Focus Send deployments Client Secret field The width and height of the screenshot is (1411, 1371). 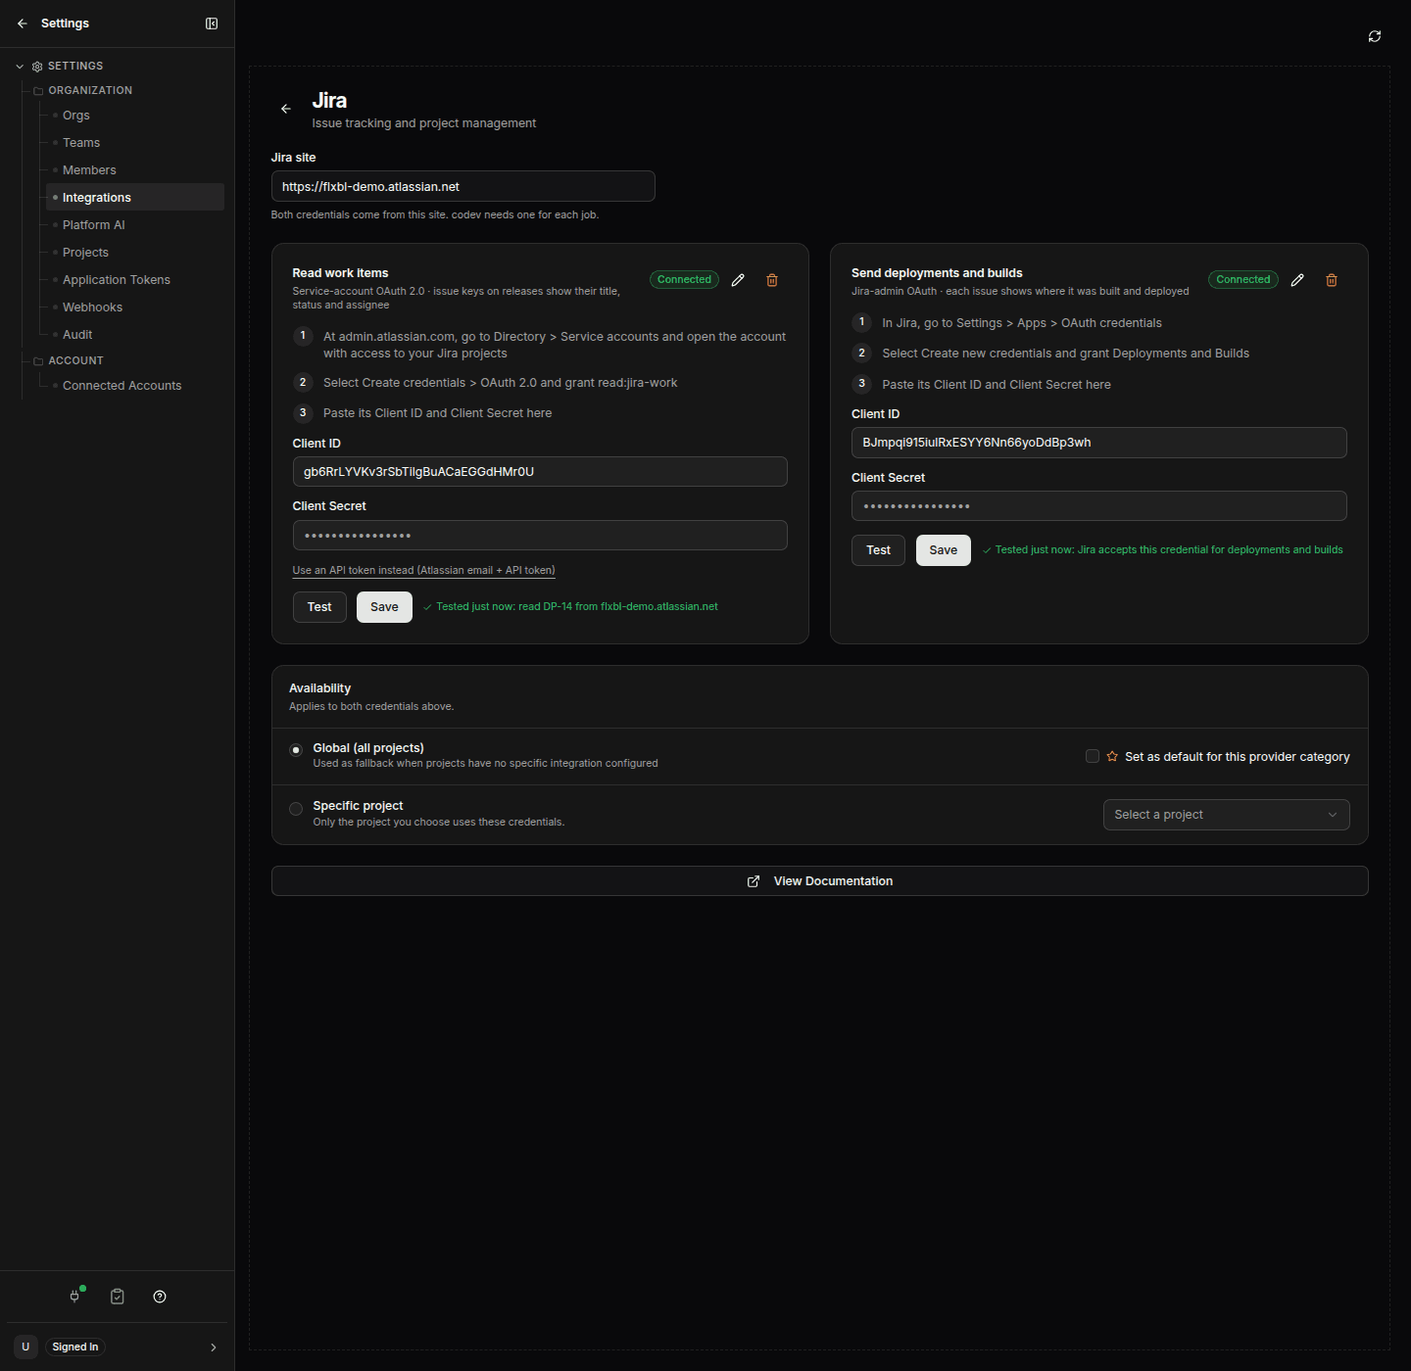click(1099, 506)
